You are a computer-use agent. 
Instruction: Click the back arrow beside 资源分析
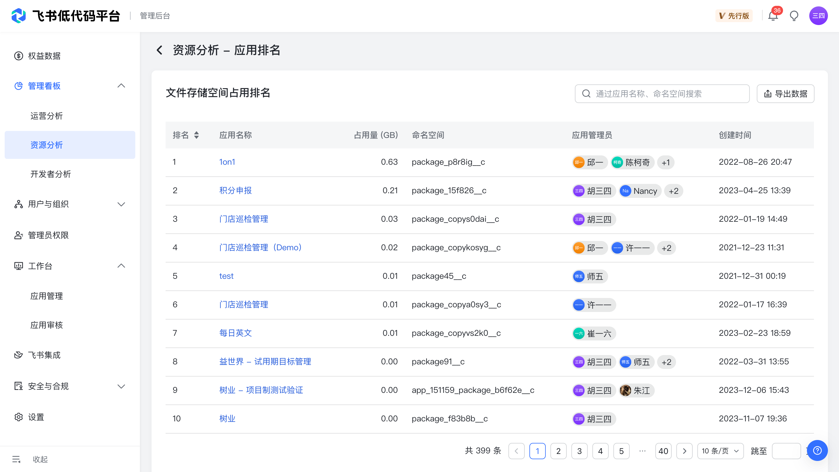tap(159, 50)
